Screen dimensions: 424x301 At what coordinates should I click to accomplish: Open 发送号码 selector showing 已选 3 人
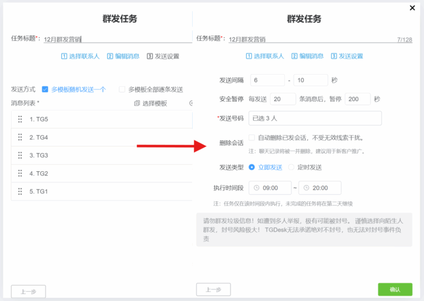point(315,118)
